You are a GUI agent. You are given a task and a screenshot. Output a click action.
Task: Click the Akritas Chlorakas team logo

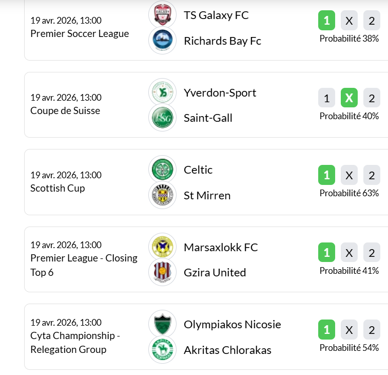pos(162,350)
